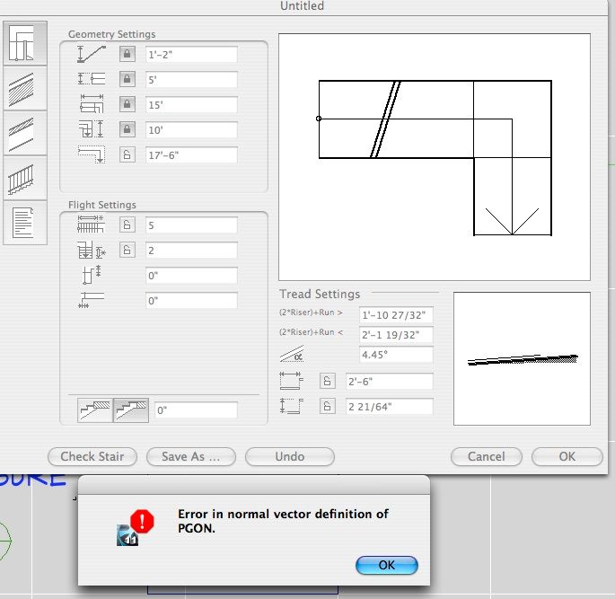Open the railing settings tab icon

(x=25, y=178)
